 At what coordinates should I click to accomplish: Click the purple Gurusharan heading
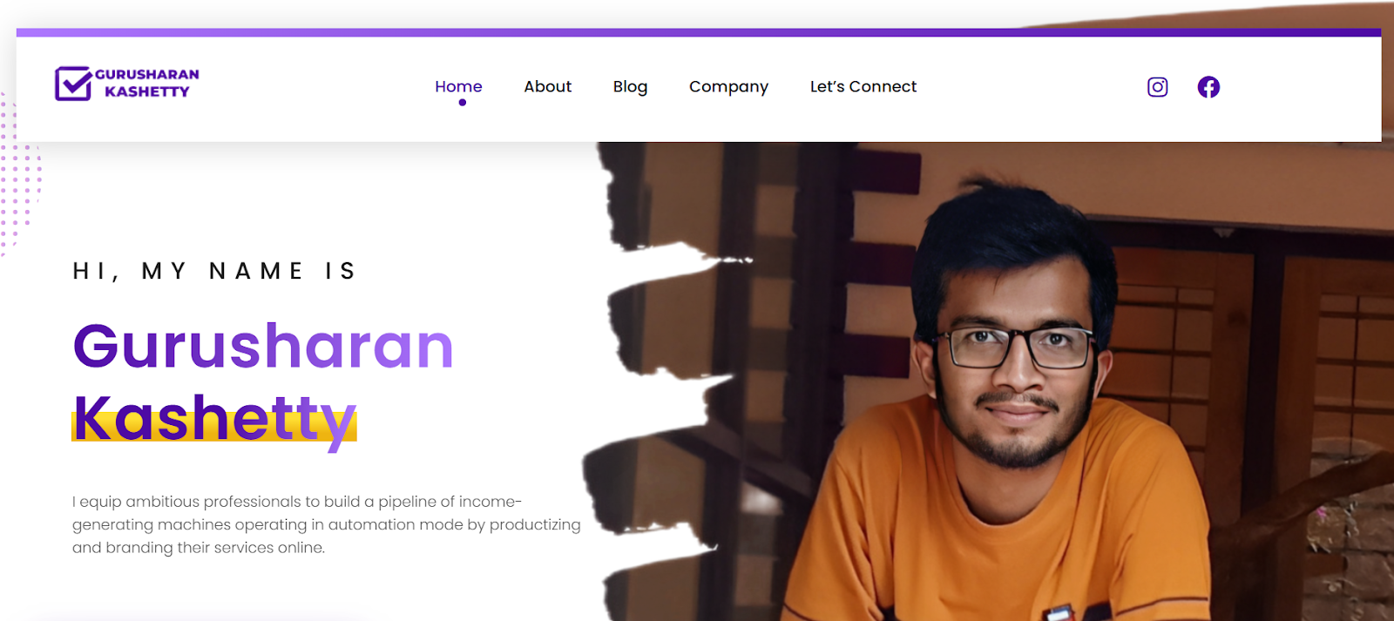tap(263, 347)
